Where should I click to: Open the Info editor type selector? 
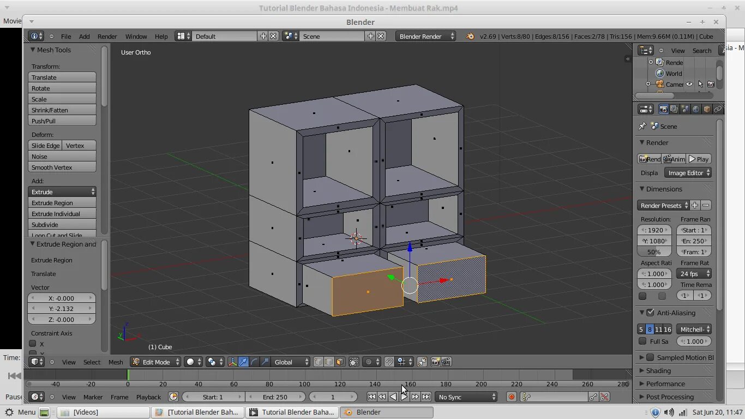36,36
